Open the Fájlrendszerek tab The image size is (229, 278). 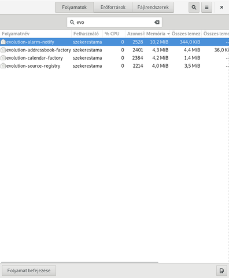[x=153, y=8]
